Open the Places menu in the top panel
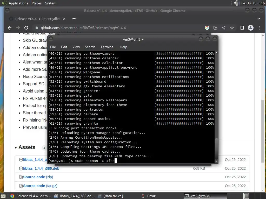This screenshot has height=199, width=266. [36, 3]
